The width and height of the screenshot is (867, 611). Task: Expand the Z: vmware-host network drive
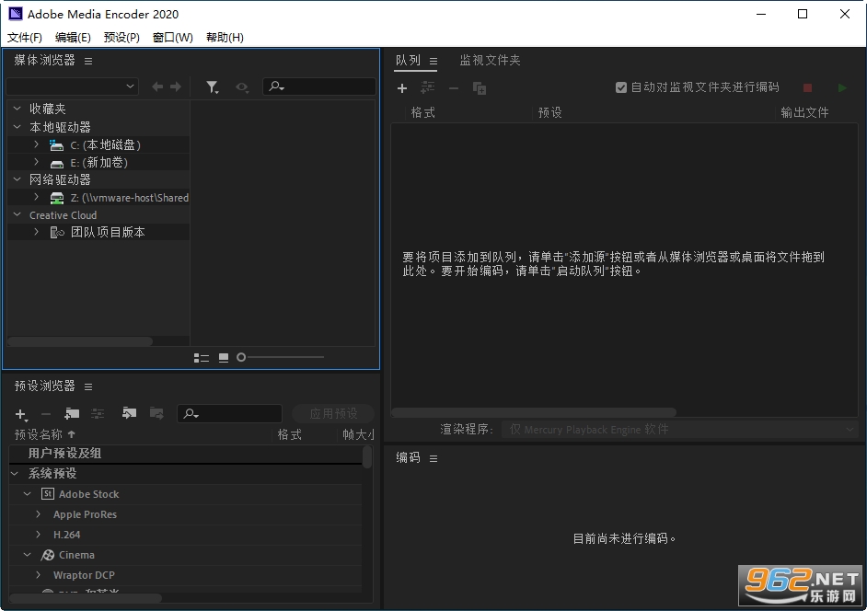pyautogui.click(x=37, y=197)
